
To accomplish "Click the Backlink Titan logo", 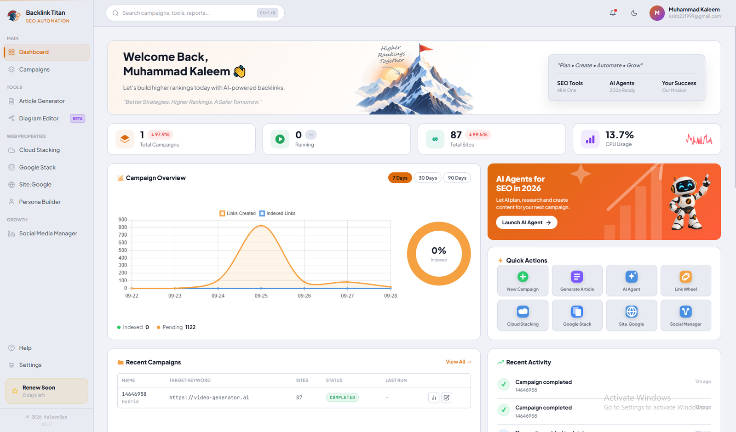I will 14,16.
